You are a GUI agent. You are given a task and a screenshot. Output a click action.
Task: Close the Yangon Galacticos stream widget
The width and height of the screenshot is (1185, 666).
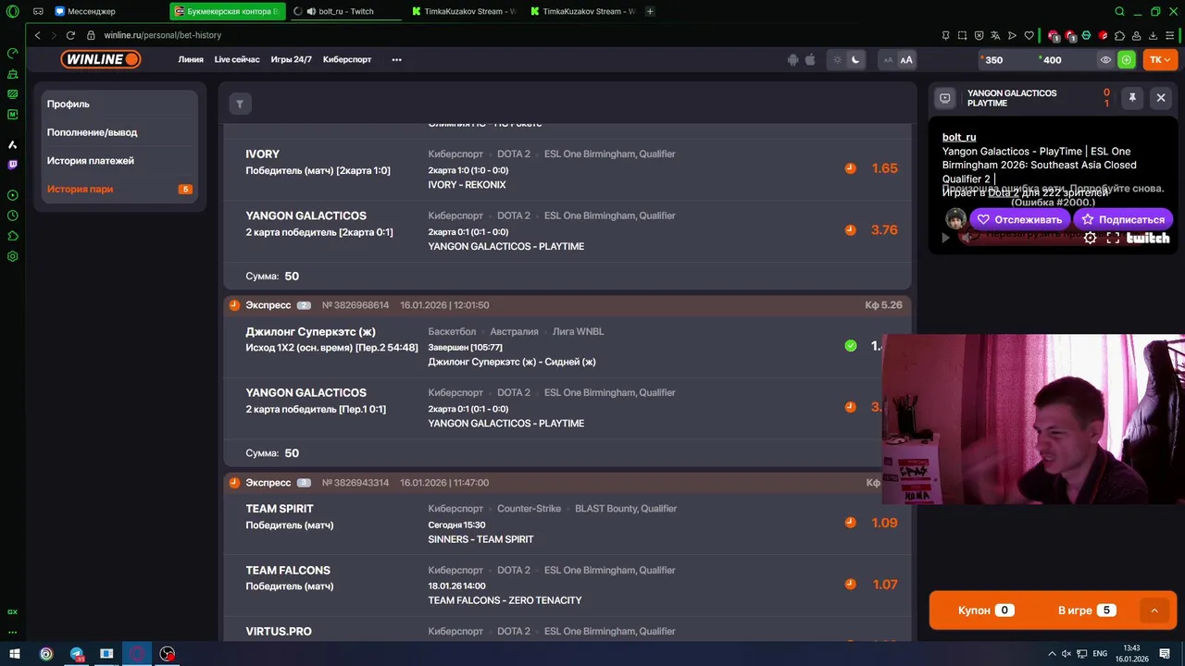[1161, 97]
